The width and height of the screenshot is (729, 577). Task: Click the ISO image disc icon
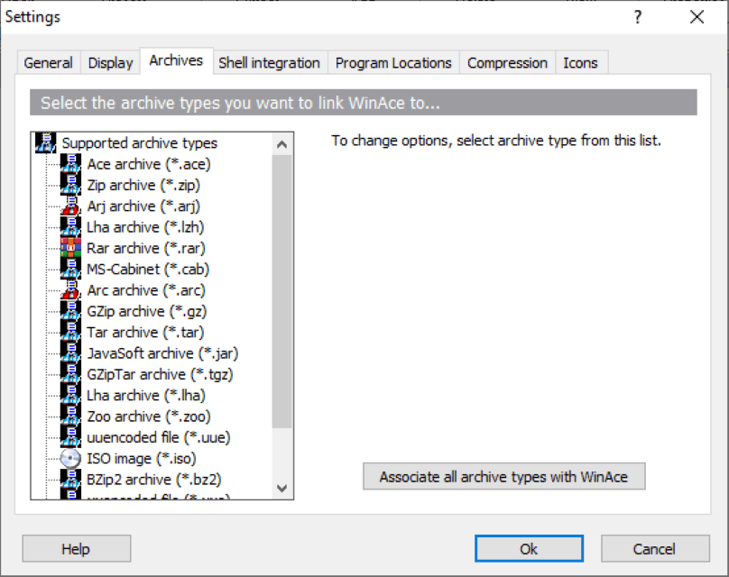coord(70,459)
